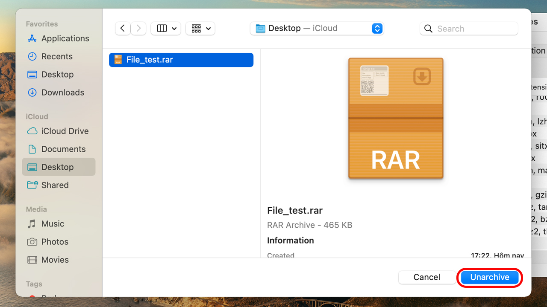Click the Unarchive button

tap(490, 277)
